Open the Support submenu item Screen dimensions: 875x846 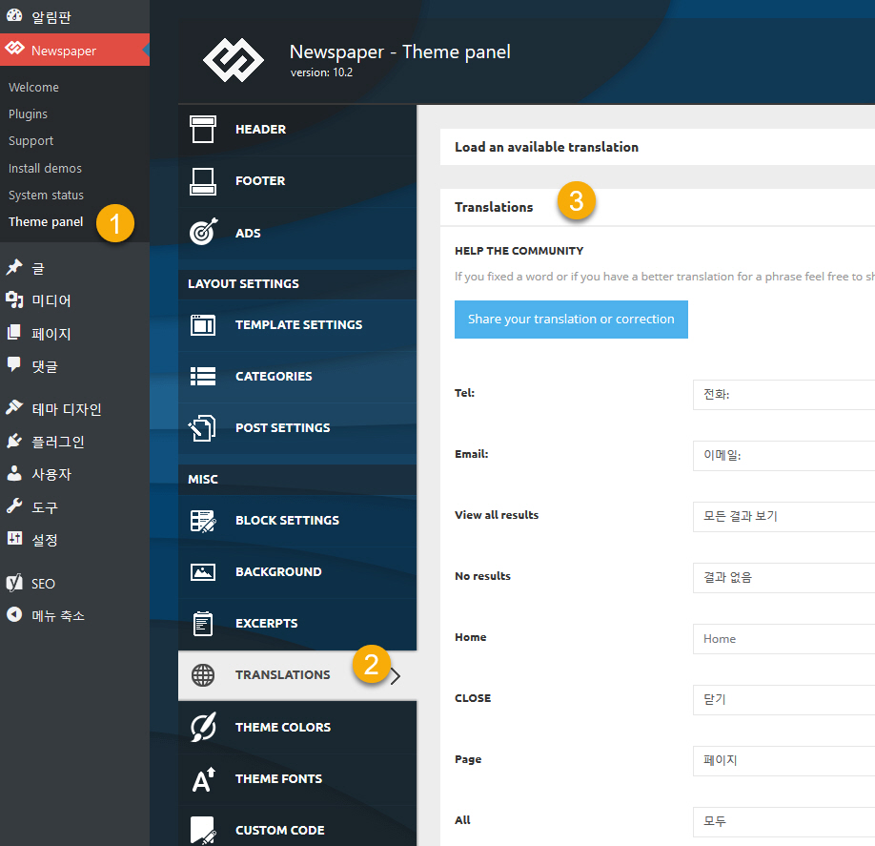(31, 141)
